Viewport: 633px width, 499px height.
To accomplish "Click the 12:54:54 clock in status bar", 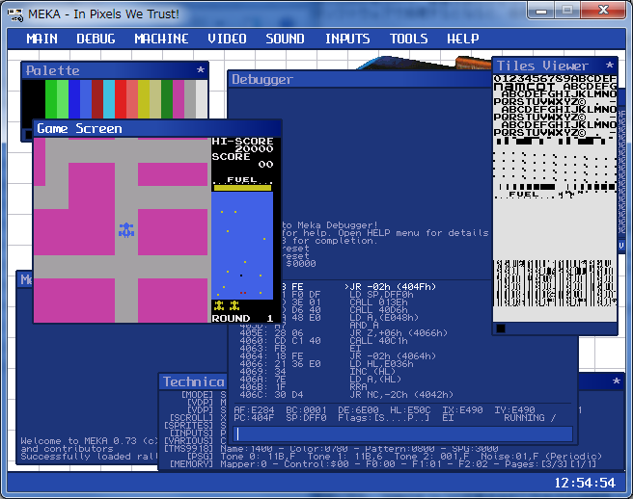I will (x=585, y=483).
